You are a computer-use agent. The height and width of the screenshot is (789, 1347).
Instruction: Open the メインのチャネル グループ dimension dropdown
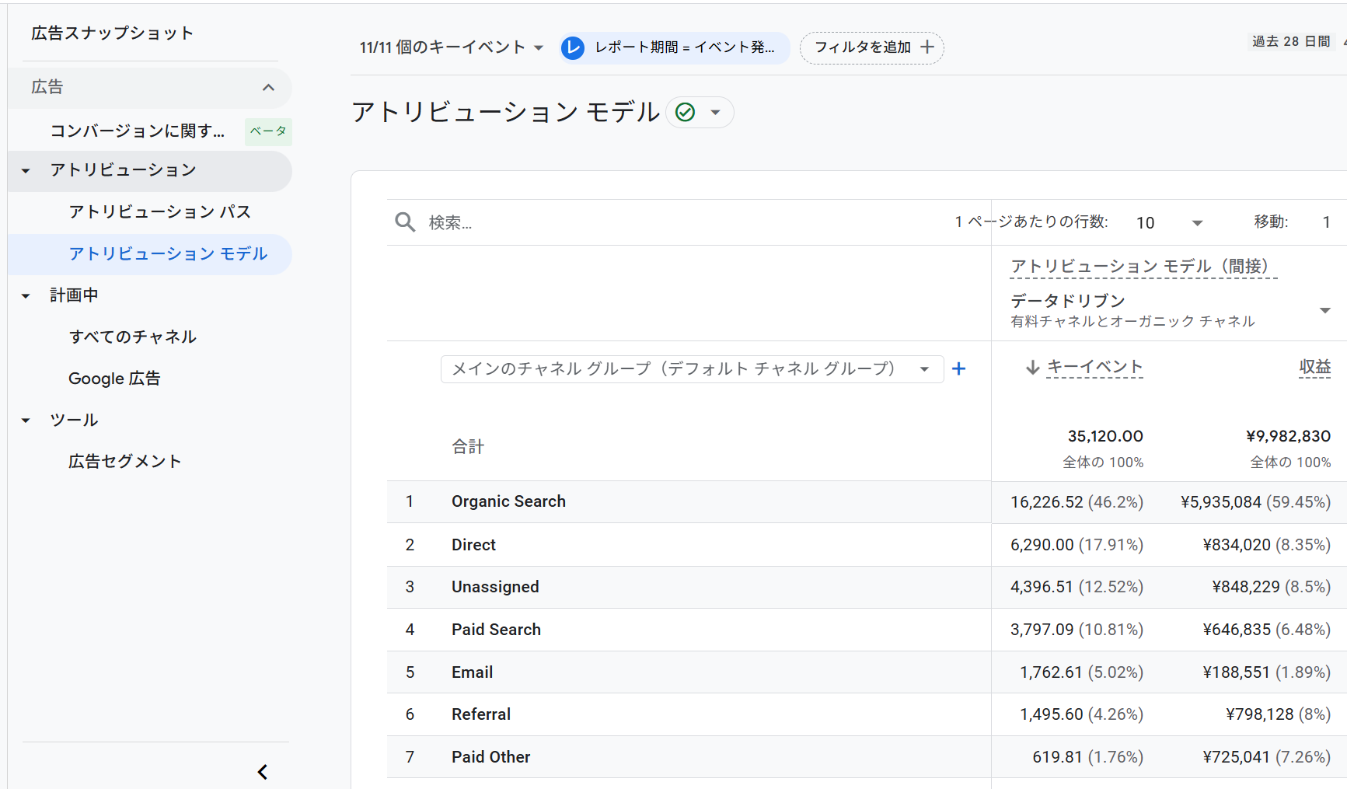tap(692, 368)
